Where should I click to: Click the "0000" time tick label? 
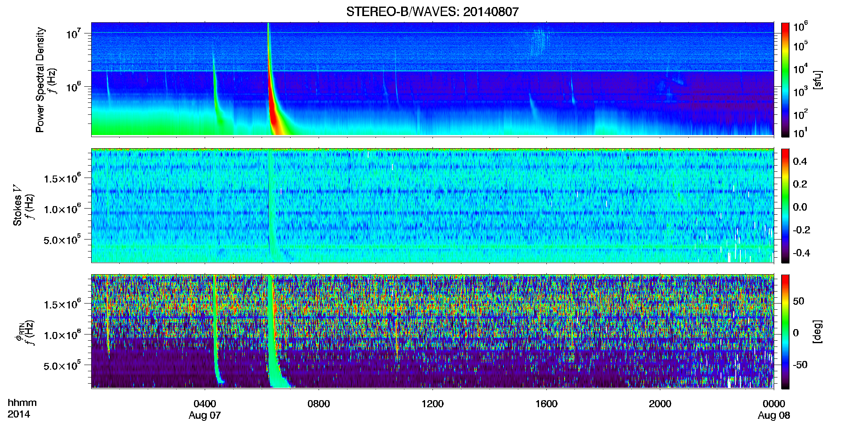tap(774, 403)
